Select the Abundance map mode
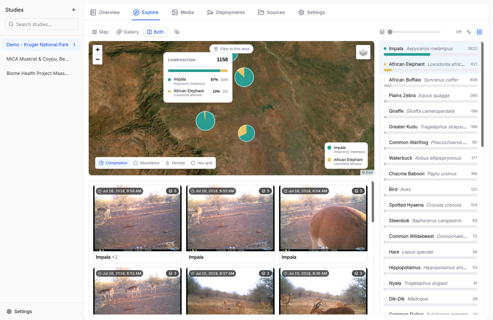Screen dimensions: 493x320 147,163
